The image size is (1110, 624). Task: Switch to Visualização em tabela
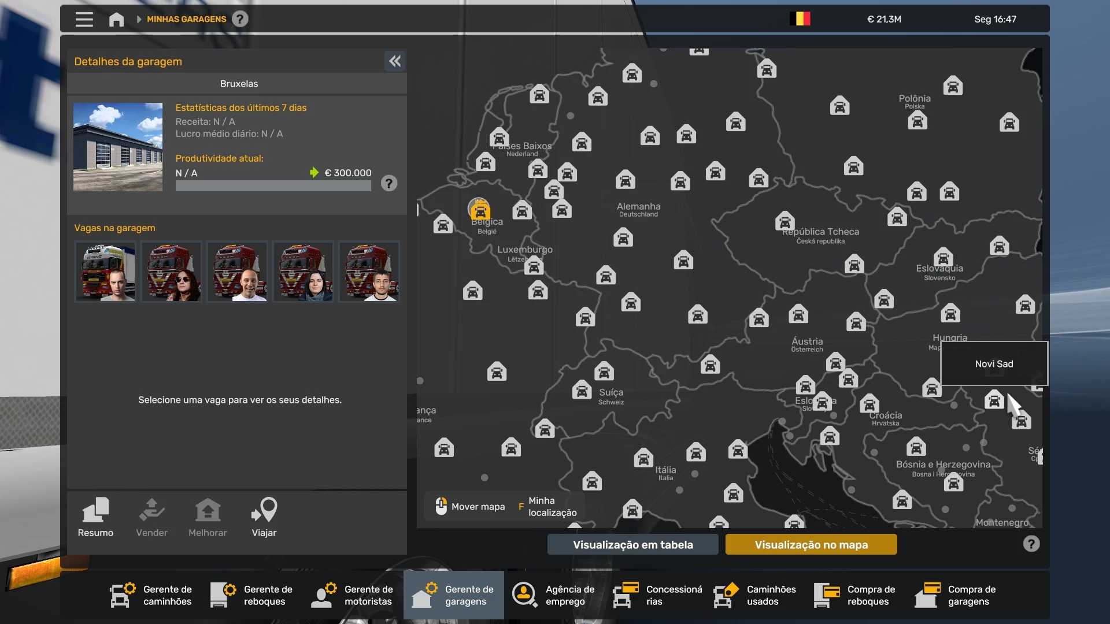point(632,544)
